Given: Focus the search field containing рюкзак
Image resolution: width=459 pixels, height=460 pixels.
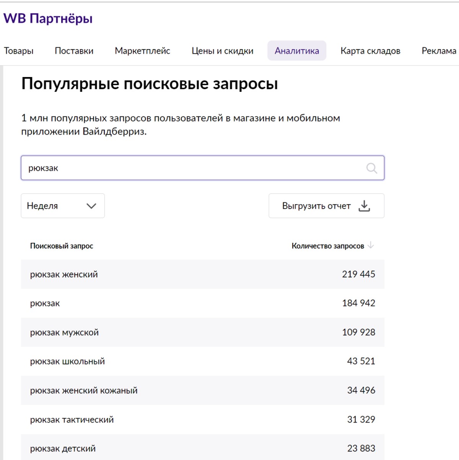Looking at the screenshot, I should tap(202, 168).
